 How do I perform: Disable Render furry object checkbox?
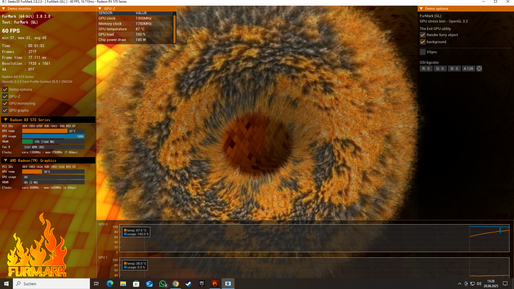pos(423,35)
